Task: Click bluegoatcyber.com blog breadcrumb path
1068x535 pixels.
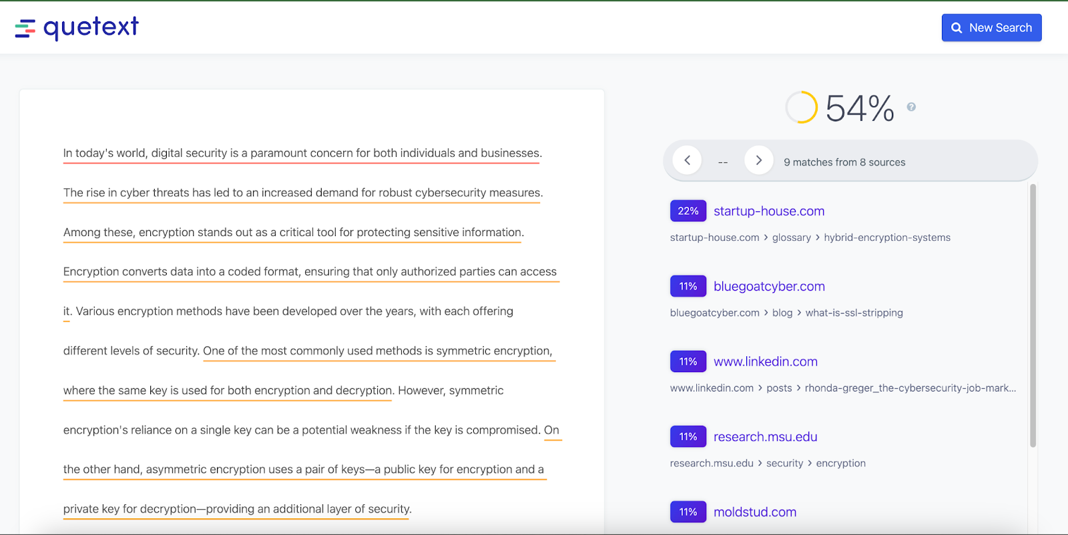Action: click(786, 313)
